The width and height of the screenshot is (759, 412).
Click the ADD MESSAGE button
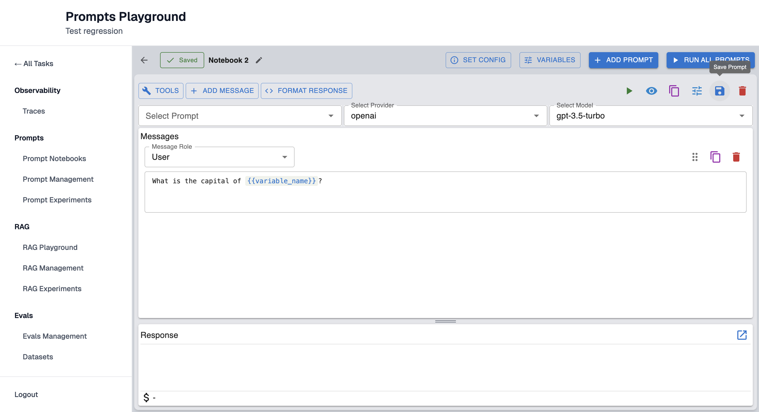click(x=222, y=91)
